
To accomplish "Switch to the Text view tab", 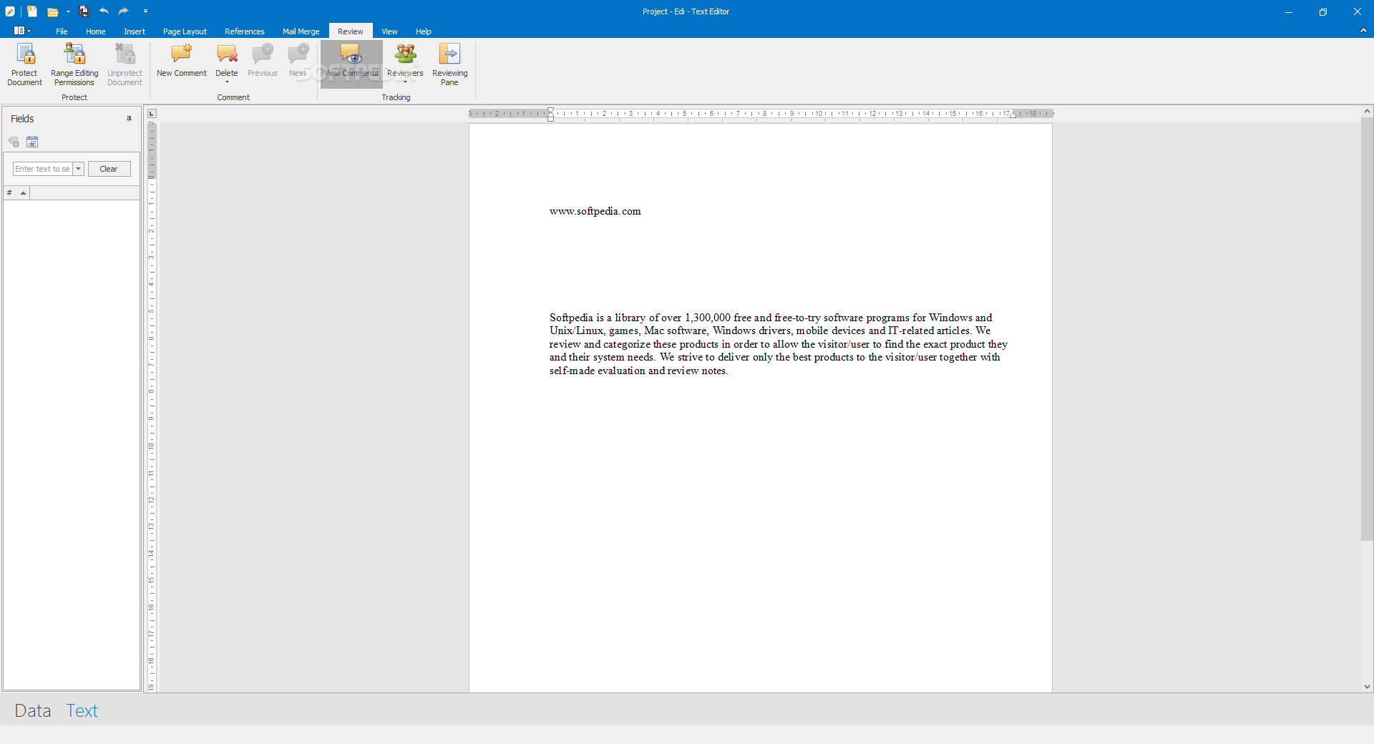I will click(x=82, y=710).
